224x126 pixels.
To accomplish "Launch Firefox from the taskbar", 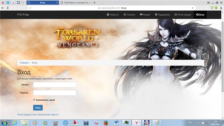I will point(106,123).
